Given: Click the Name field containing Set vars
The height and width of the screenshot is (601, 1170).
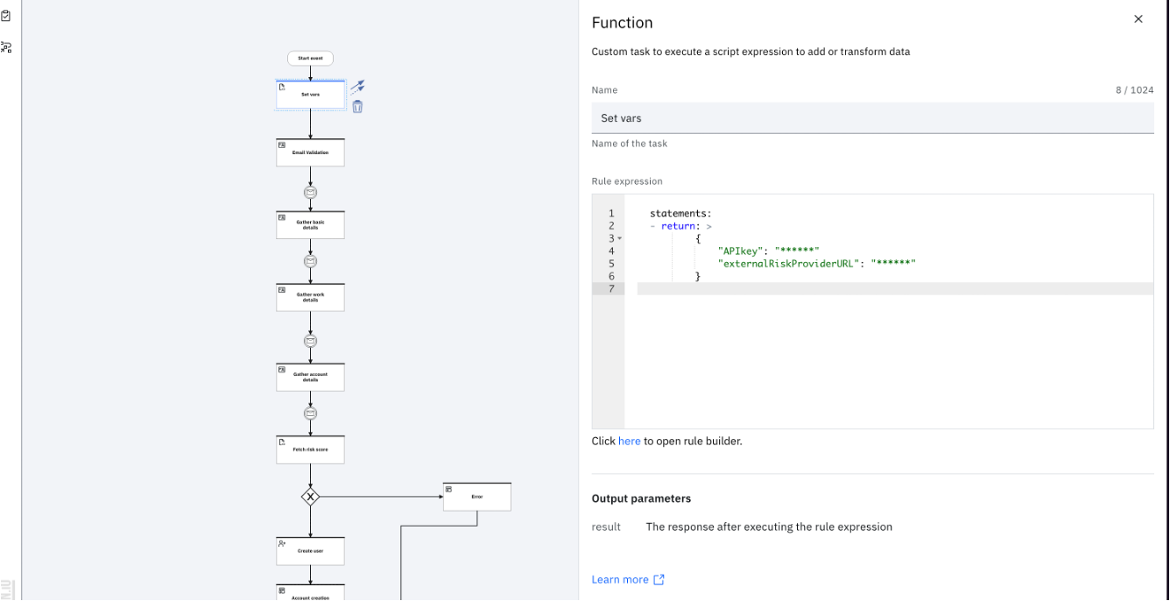Looking at the screenshot, I should pyautogui.click(x=872, y=118).
